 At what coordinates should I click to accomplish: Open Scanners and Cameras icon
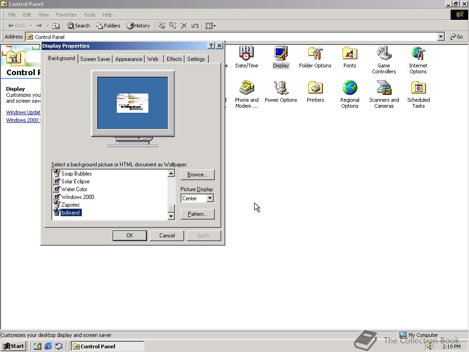(384, 94)
